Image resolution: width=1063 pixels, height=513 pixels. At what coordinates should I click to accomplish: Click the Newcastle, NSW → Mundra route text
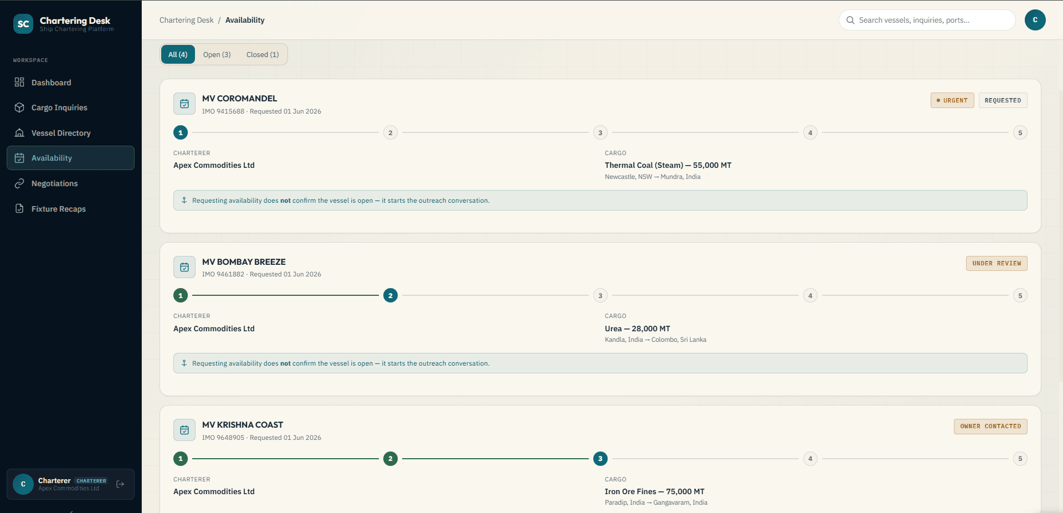tap(653, 177)
